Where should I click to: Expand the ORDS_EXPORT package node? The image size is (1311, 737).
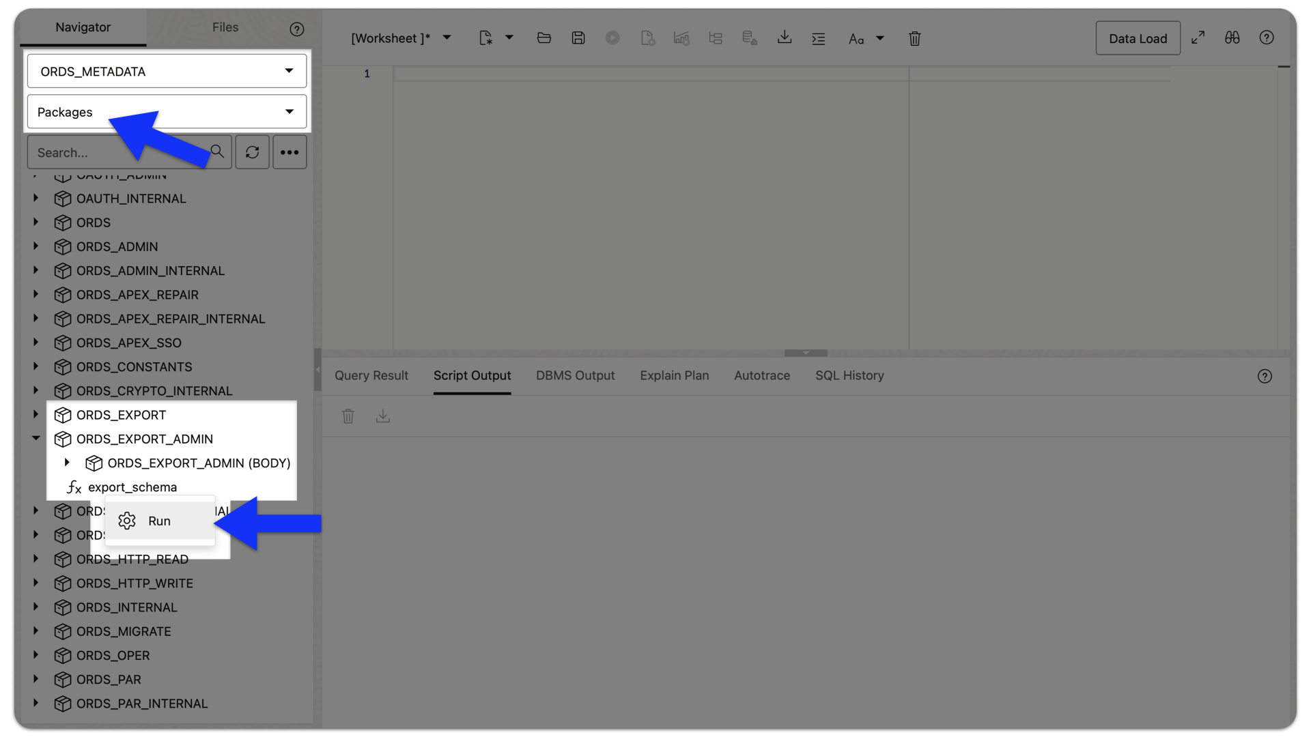pos(36,414)
